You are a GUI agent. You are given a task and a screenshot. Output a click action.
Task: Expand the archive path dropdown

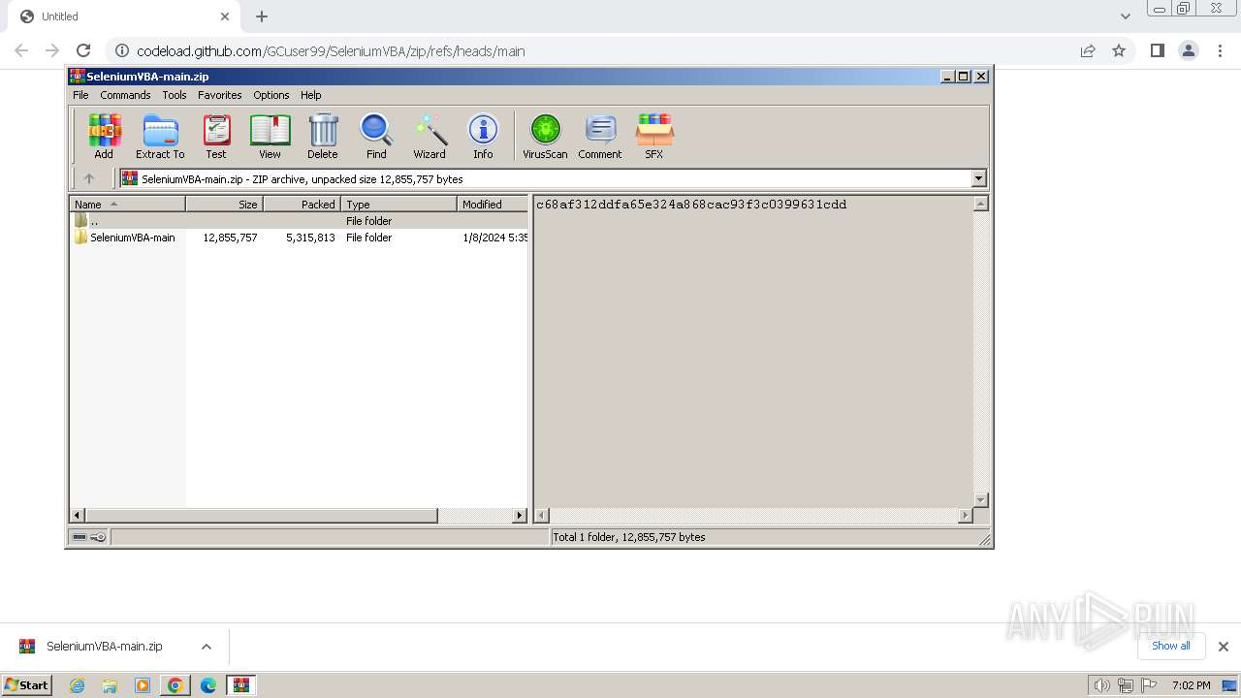[x=978, y=178]
